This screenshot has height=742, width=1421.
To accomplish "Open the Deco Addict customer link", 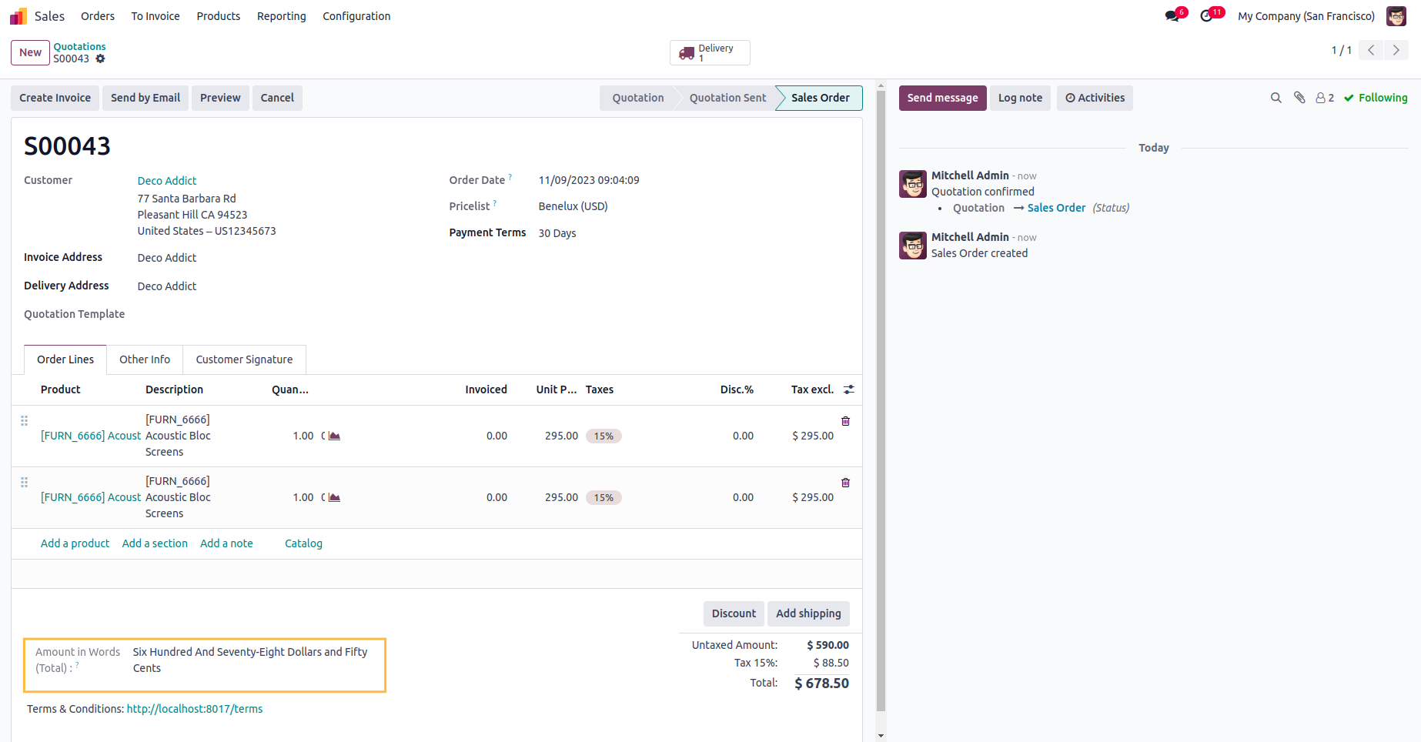I will tap(167, 181).
